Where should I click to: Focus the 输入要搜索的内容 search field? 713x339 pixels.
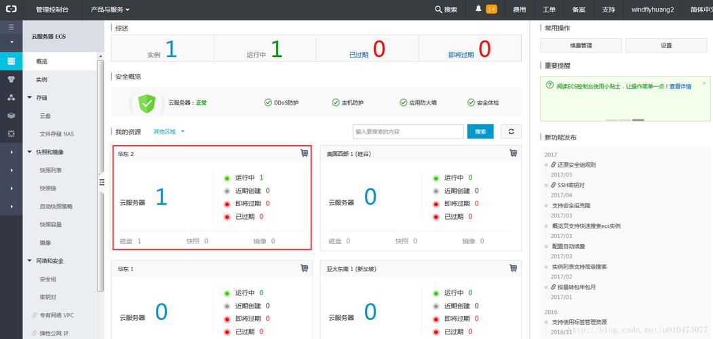pos(408,132)
